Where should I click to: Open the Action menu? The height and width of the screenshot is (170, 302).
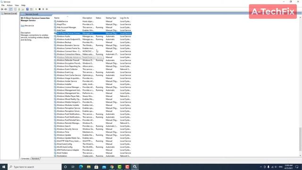pyautogui.click(x=9, y=5)
